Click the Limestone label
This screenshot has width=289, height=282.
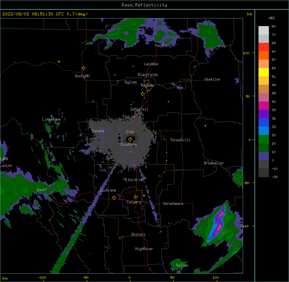coord(51,119)
